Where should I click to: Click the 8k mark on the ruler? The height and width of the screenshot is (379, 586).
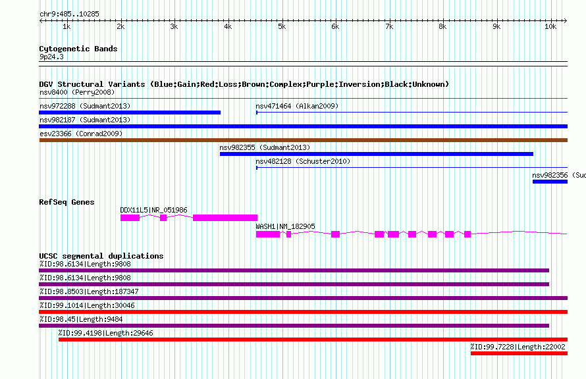tap(442, 26)
